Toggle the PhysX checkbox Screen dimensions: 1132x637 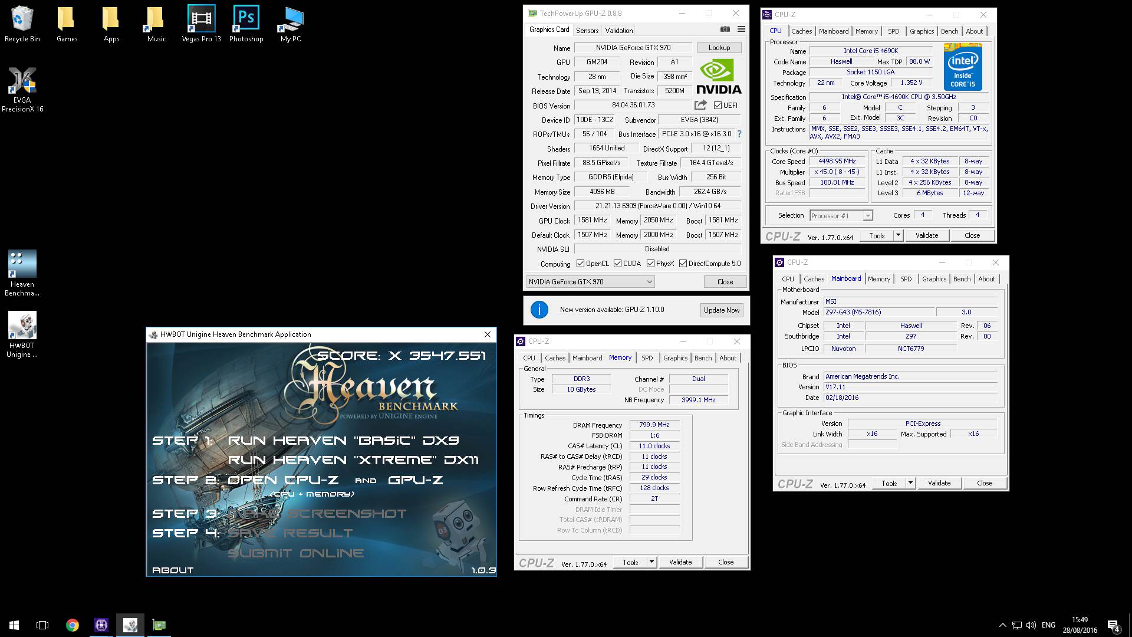(x=650, y=264)
